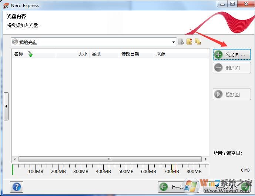Proceed with the 下一步 button
255x196 pixels.
228,187
